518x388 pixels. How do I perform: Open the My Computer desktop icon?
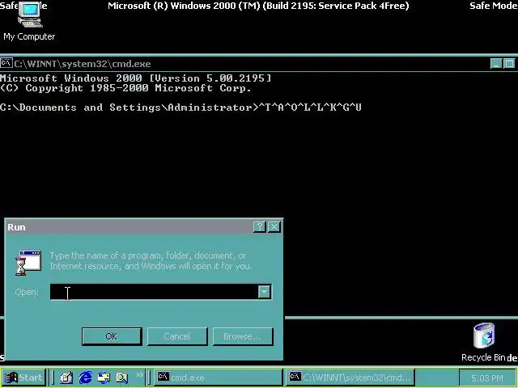pyautogui.click(x=29, y=22)
